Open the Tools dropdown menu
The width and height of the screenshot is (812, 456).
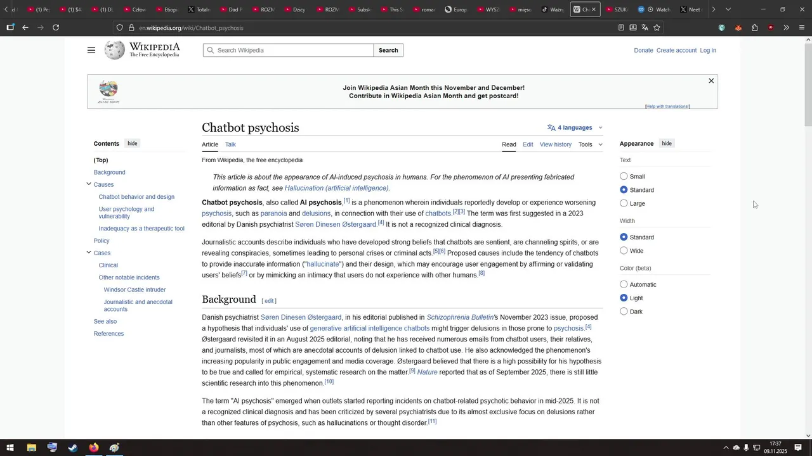591,144
